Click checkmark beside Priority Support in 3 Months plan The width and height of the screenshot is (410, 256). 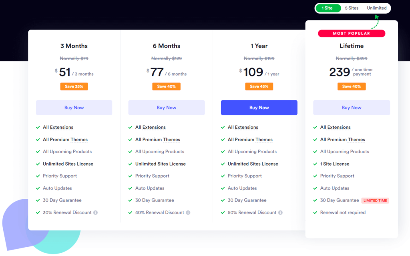click(x=38, y=176)
